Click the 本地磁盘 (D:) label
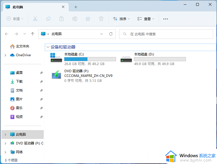Viewport: 217px width, 164px height. (x=144, y=54)
